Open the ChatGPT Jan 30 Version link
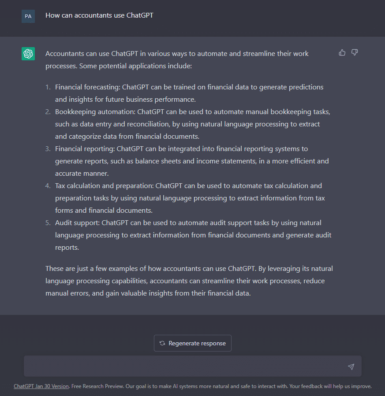Image resolution: width=385 pixels, height=396 pixels. 41,386
